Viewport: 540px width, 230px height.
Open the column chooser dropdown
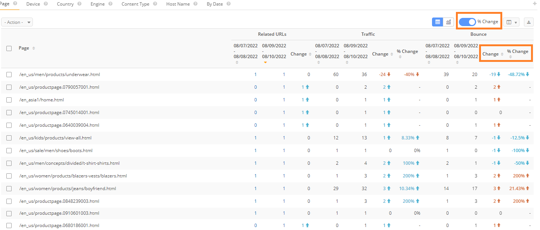511,22
